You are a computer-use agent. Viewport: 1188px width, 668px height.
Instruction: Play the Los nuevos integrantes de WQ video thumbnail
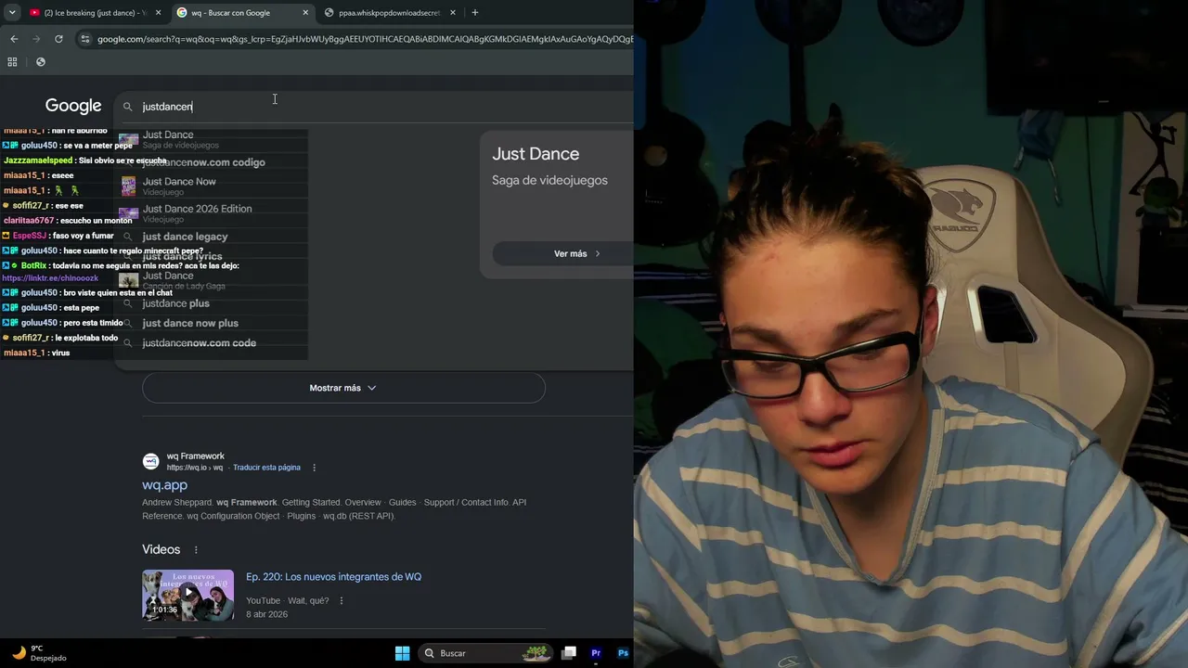coord(187,595)
